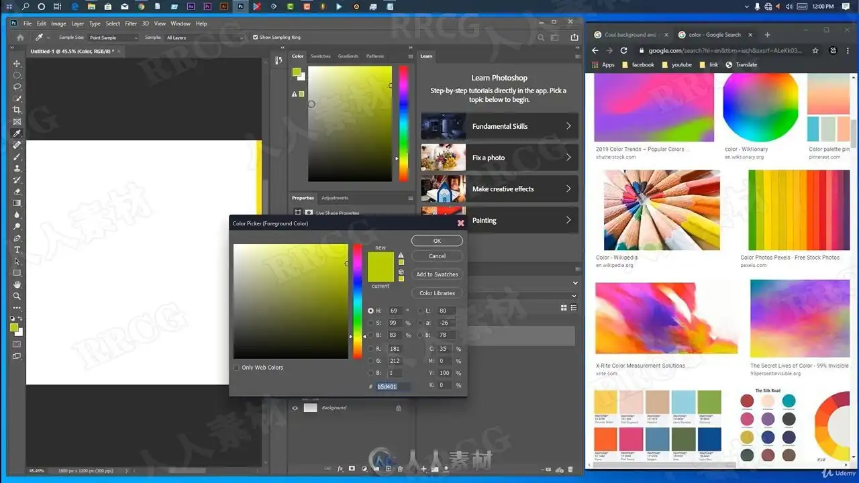Click Add to Swatches button
The height and width of the screenshot is (483, 859).
click(x=437, y=274)
